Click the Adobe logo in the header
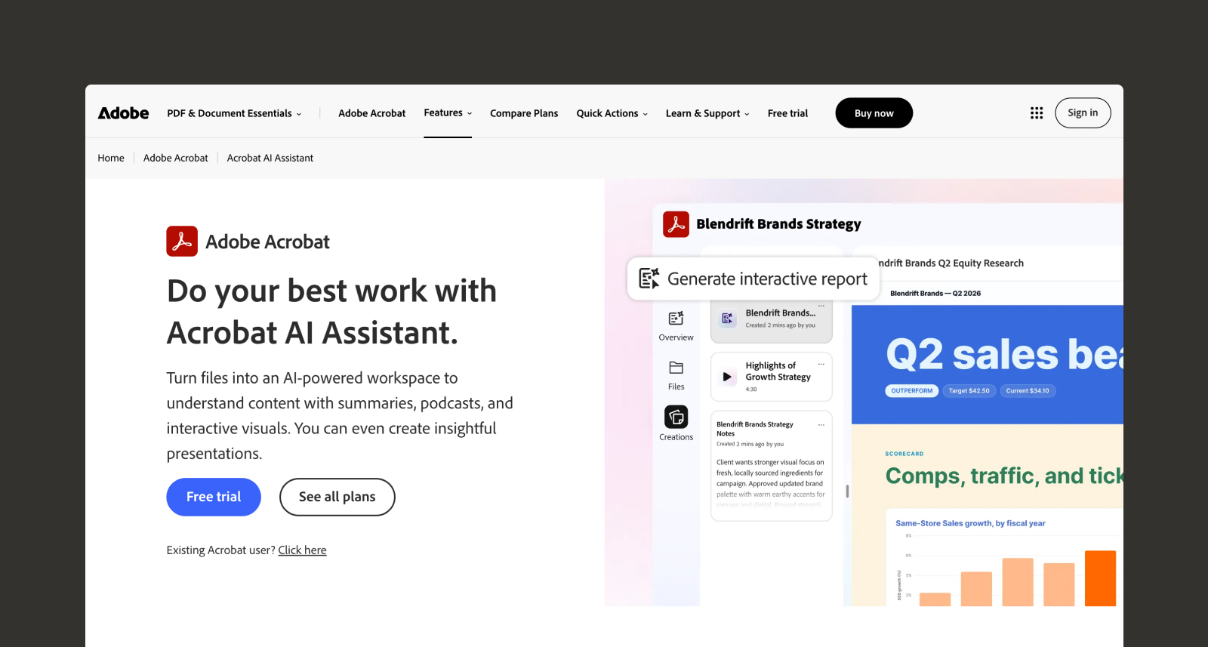The width and height of the screenshot is (1208, 647). coord(123,113)
